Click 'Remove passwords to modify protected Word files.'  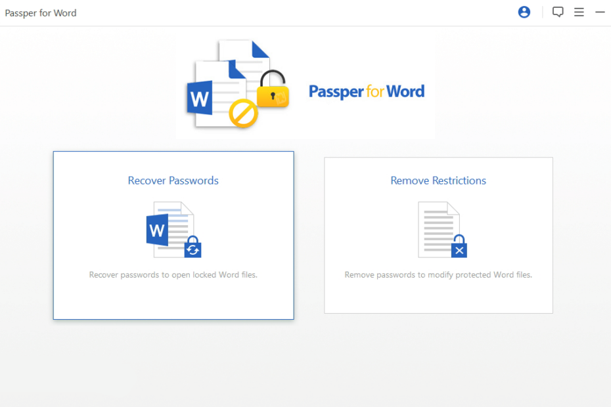[x=438, y=275]
